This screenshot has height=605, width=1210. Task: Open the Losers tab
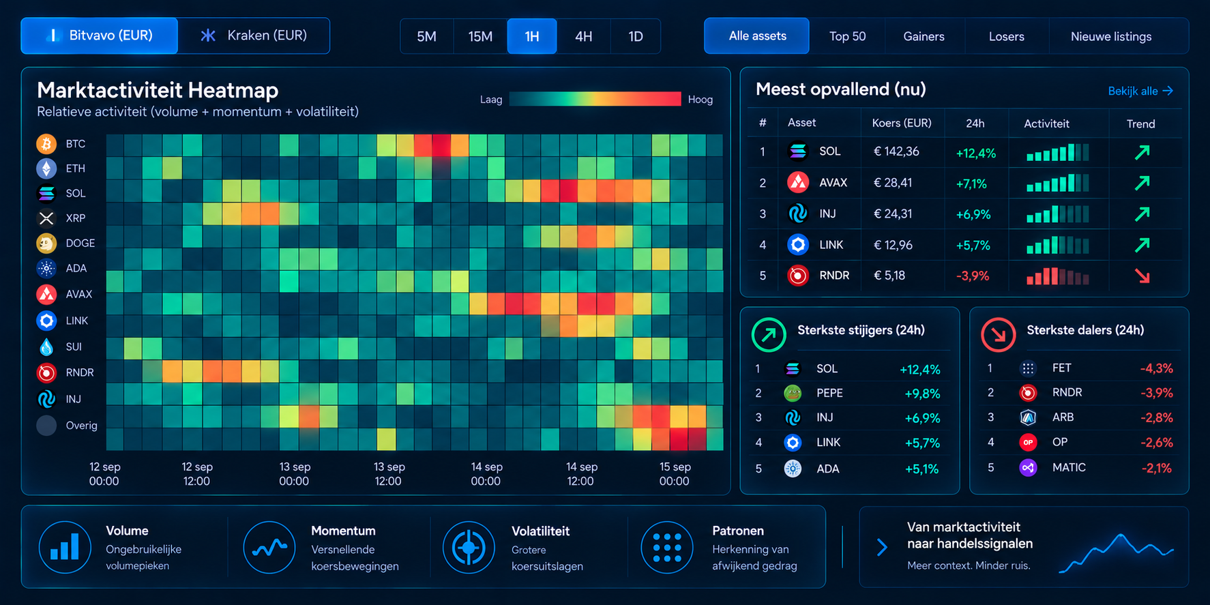[x=1007, y=36]
